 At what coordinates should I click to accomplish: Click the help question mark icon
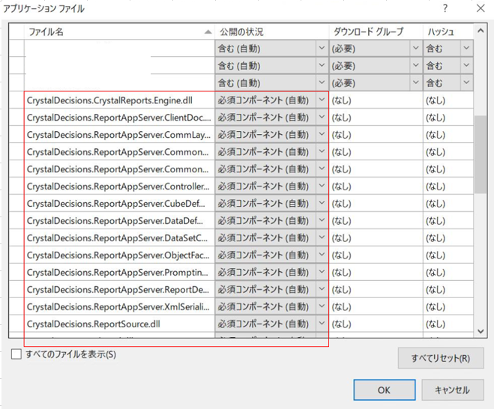point(445,8)
